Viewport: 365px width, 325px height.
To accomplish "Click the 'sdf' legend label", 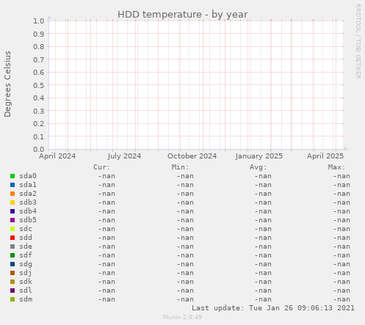I will [x=26, y=255].
